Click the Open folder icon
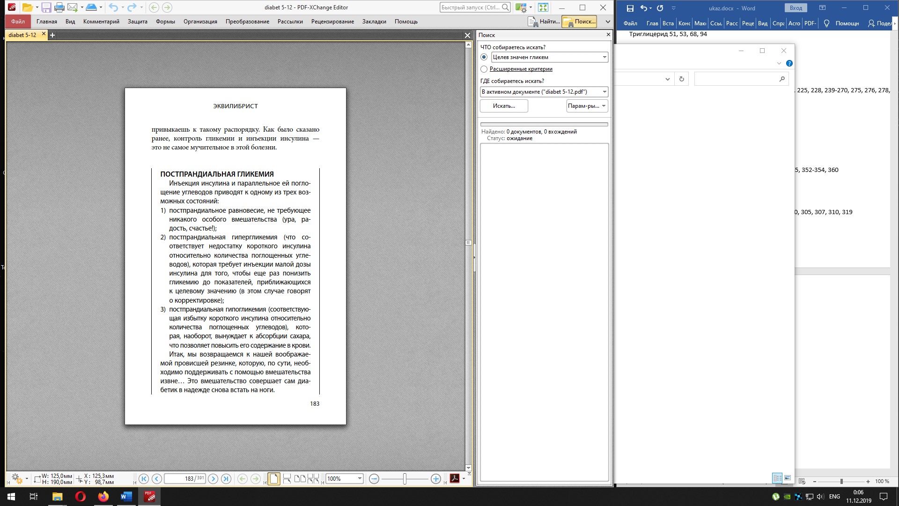 pyautogui.click(x=28, y=7)
